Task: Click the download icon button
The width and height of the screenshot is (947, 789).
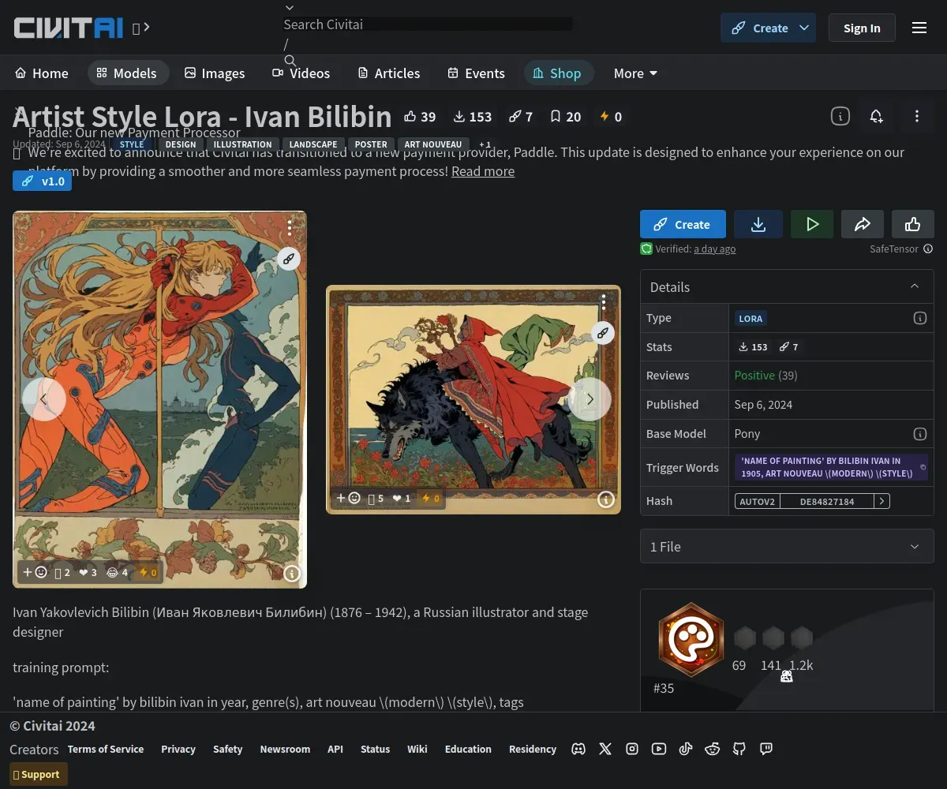Action: click(758, 224)
